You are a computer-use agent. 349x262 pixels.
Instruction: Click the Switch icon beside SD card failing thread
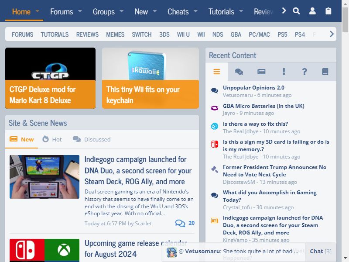[x=215, y=144]
